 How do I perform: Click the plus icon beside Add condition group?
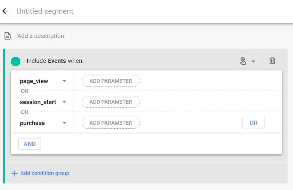click(14, 174)
